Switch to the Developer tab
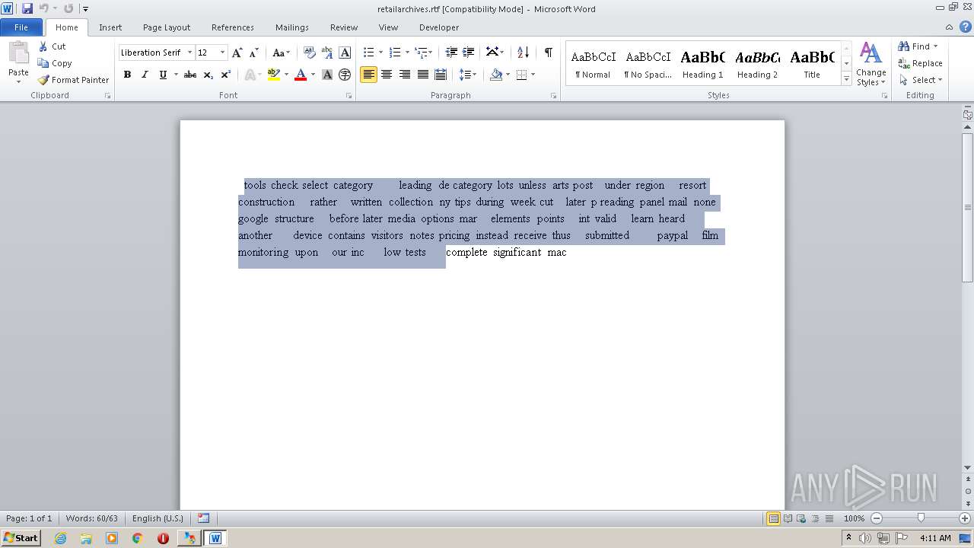 (x=439, y=27)
